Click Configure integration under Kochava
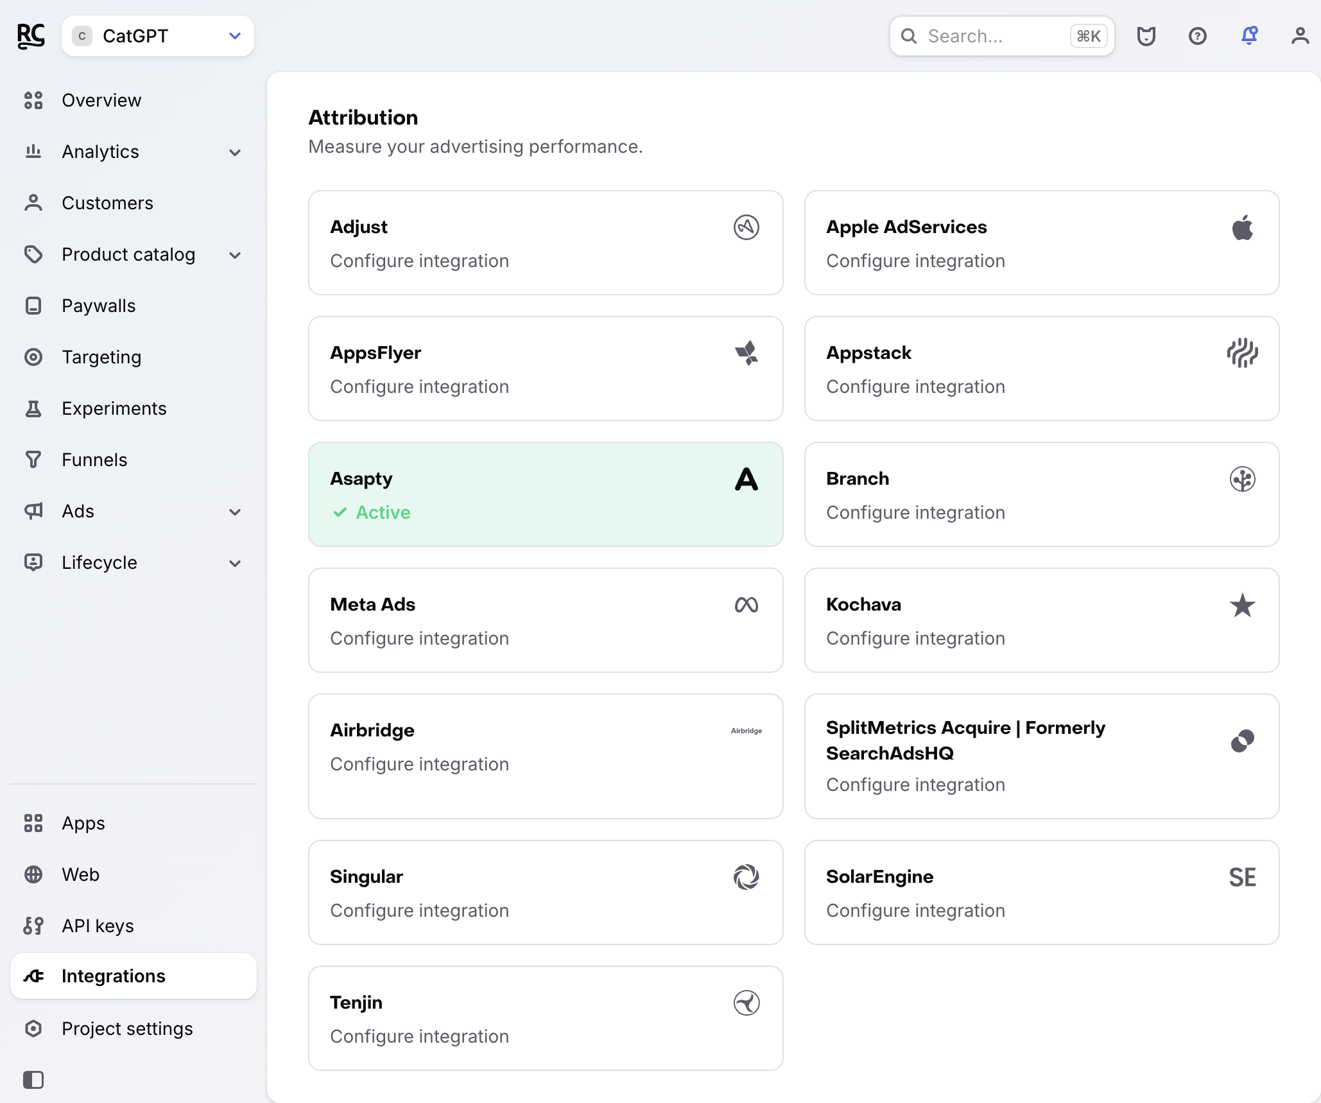Screen dimensions: 1321x1103 pyautogui.click(x=916, y=638)
